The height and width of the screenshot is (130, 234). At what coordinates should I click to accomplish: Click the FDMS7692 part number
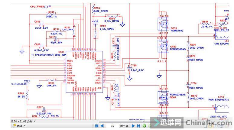click(x=177, y=31)
